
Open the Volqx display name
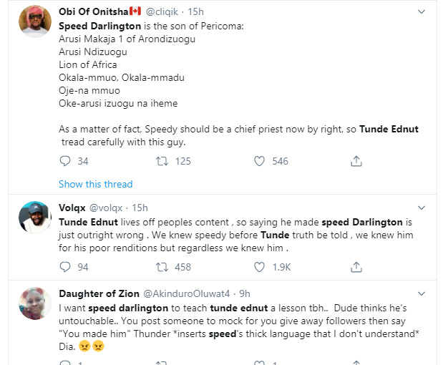tap(72, 208)
